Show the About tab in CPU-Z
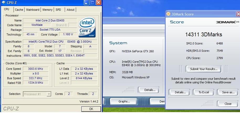 70,10
